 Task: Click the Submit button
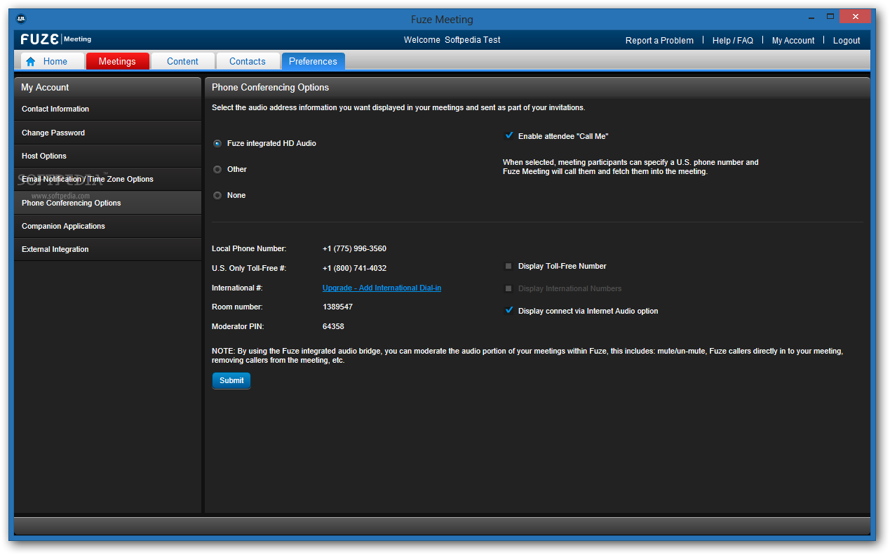pyautogui.click(x=231, y=380)
